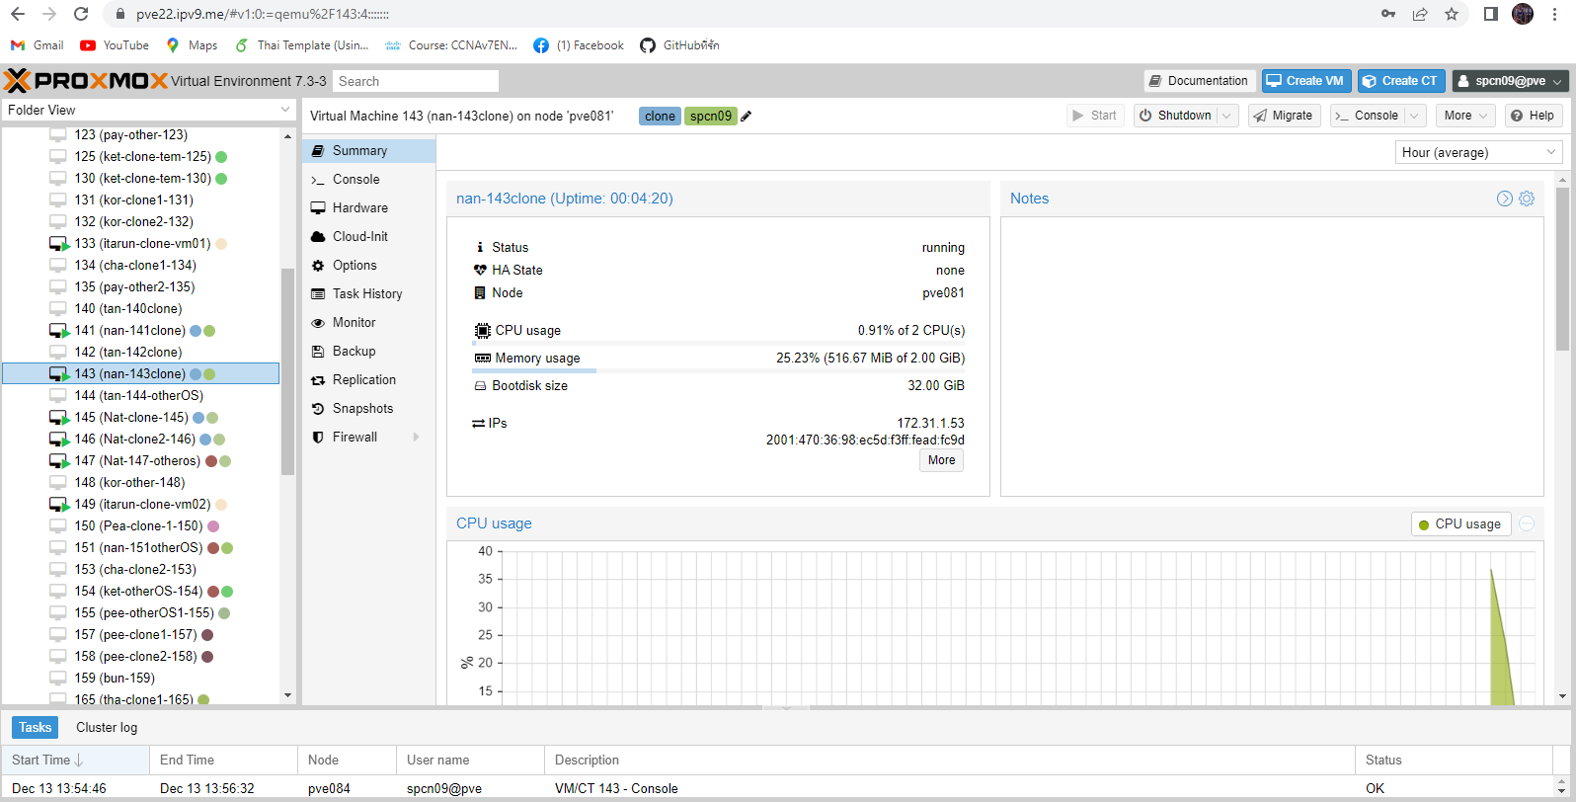Open the Gmail bookmark

[37, 45]
